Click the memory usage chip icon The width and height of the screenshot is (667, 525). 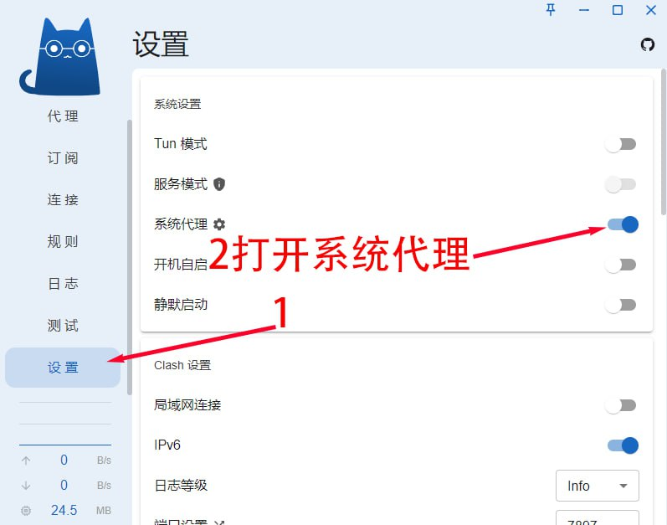point(26,511)
